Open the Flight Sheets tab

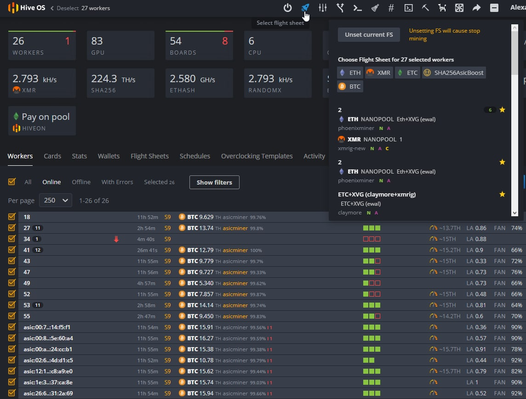click(149, 156)
